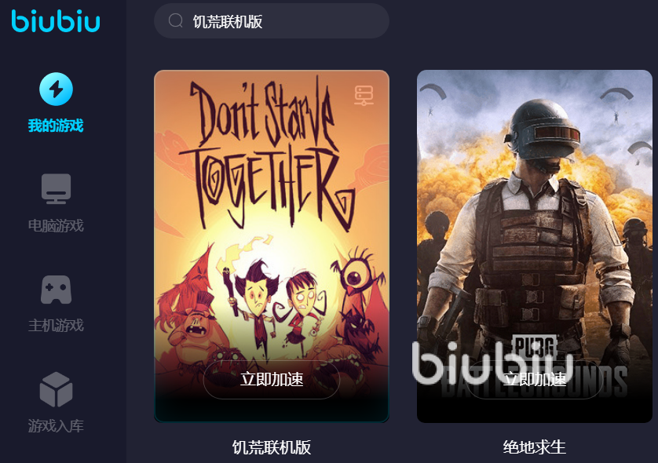Select the PUBG Battlegrounds cover art
The height and width of the screenshot is (463, 658).
[535, 246]
